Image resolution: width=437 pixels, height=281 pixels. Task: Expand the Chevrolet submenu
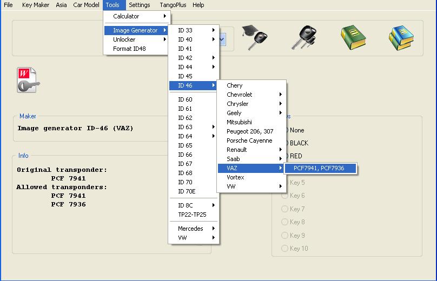click(x=251, y=95)
